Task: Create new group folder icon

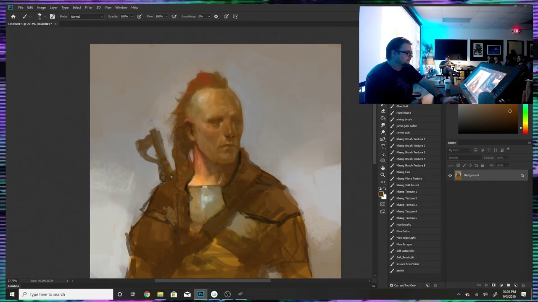Action: [508, 285]
